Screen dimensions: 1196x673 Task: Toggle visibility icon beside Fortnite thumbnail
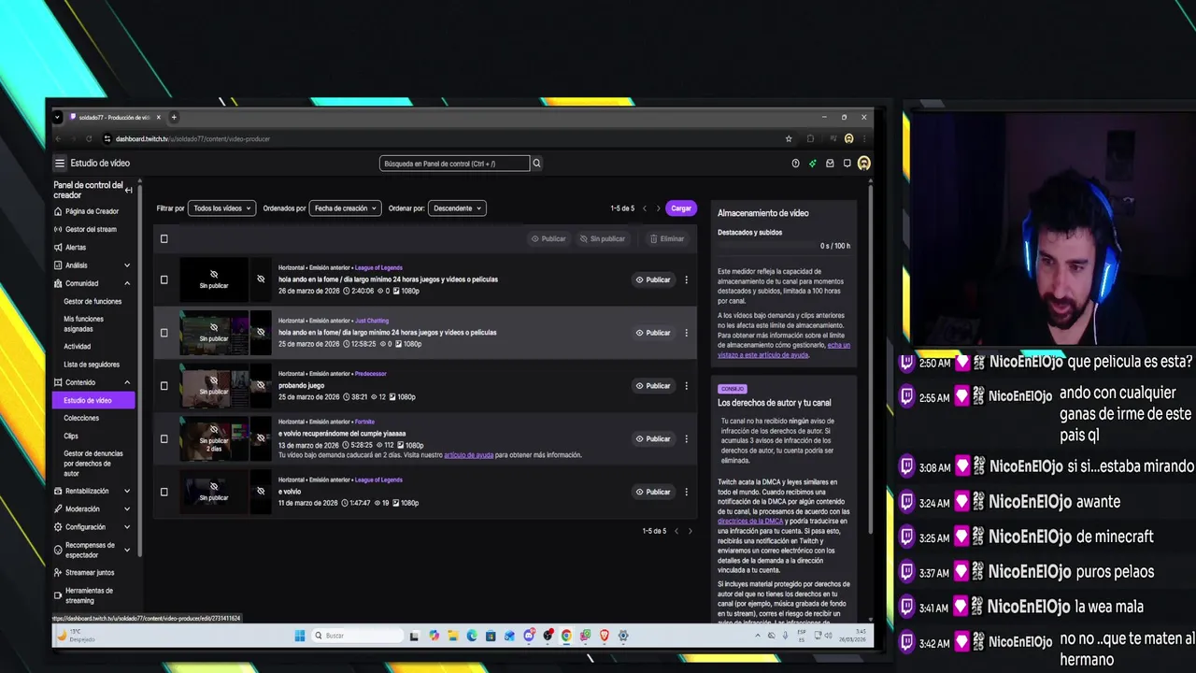[x=261, y=438]
